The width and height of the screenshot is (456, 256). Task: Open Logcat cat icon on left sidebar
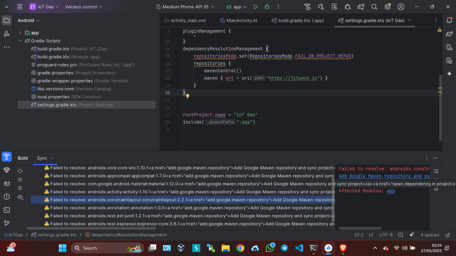click(x=7, y=183)
